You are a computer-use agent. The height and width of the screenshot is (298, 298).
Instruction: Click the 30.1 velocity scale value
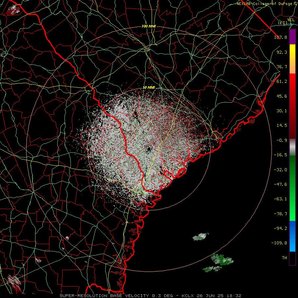[x=282, y=111]
